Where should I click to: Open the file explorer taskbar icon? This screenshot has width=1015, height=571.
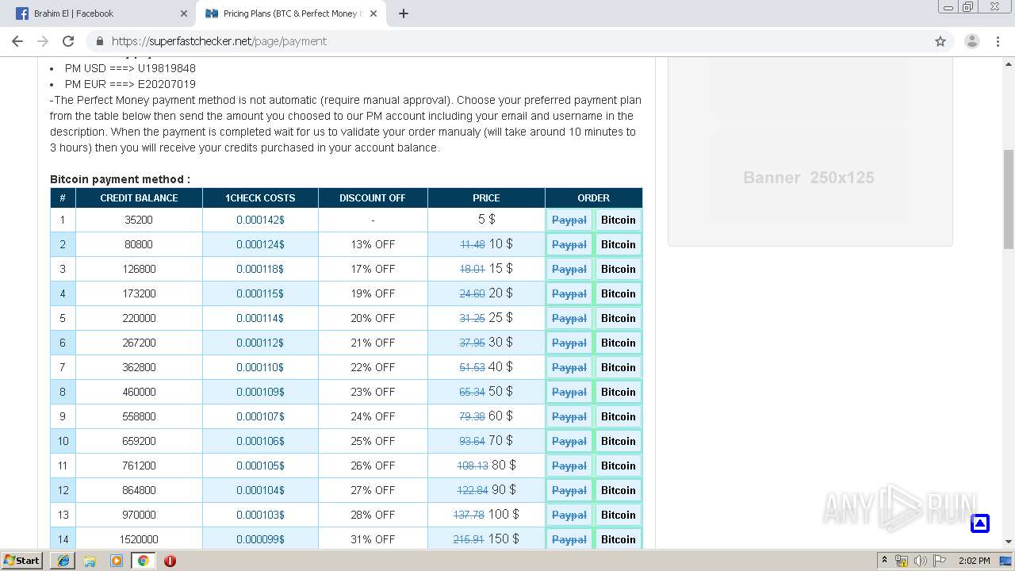(x=90, y=561)
